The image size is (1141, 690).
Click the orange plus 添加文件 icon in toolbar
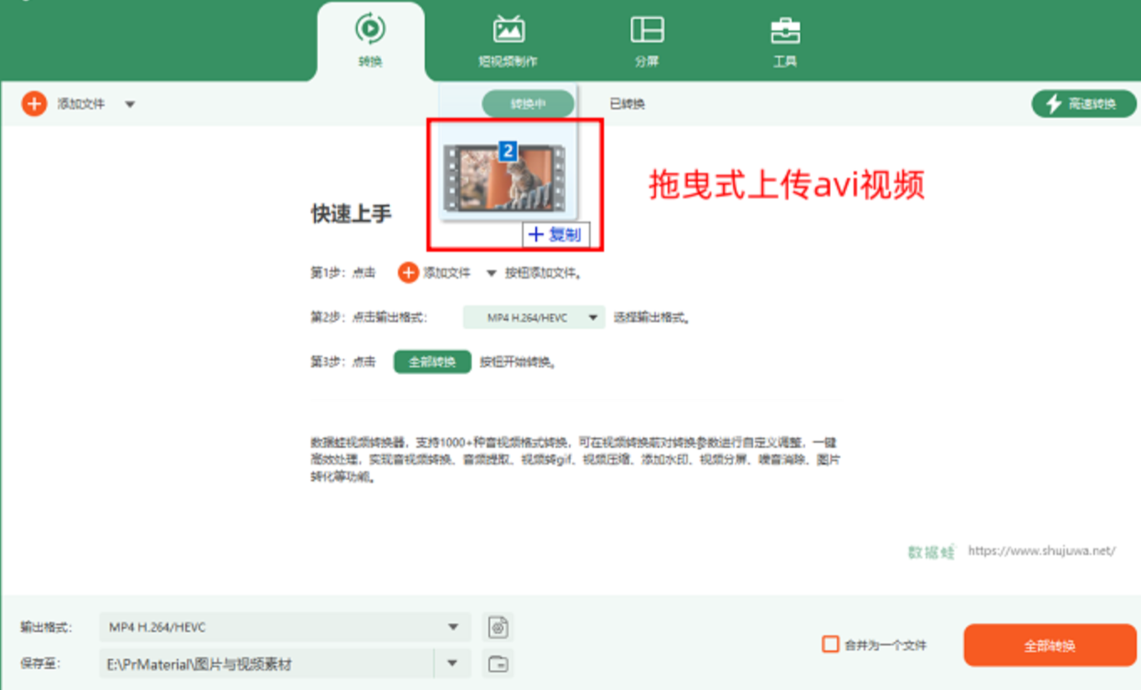coord(34,104)
